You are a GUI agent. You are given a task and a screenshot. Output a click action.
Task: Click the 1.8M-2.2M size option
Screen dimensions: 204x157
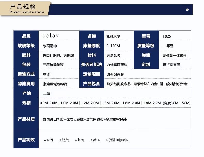click(x=152, y=103)
